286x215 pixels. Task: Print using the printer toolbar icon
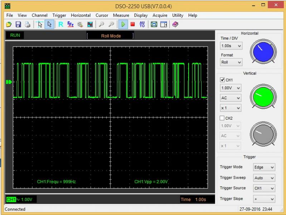[28, 24]
